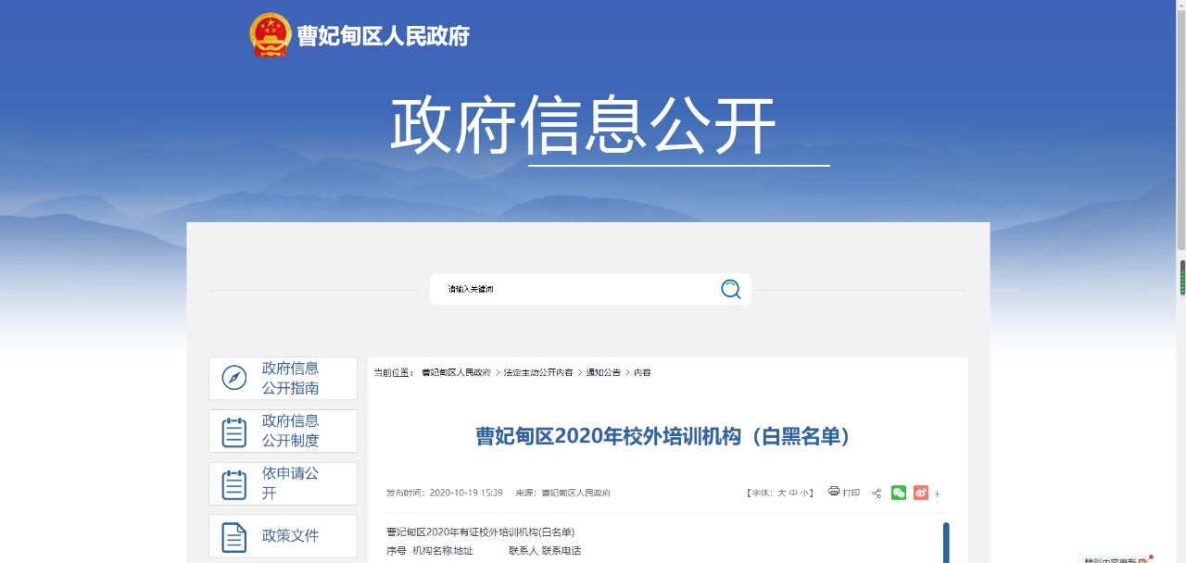
Task: Click the compass icon for 政府信息公开指南
Action: pos(234,378)
